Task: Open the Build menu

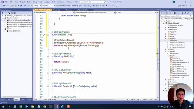Action: 29,2
